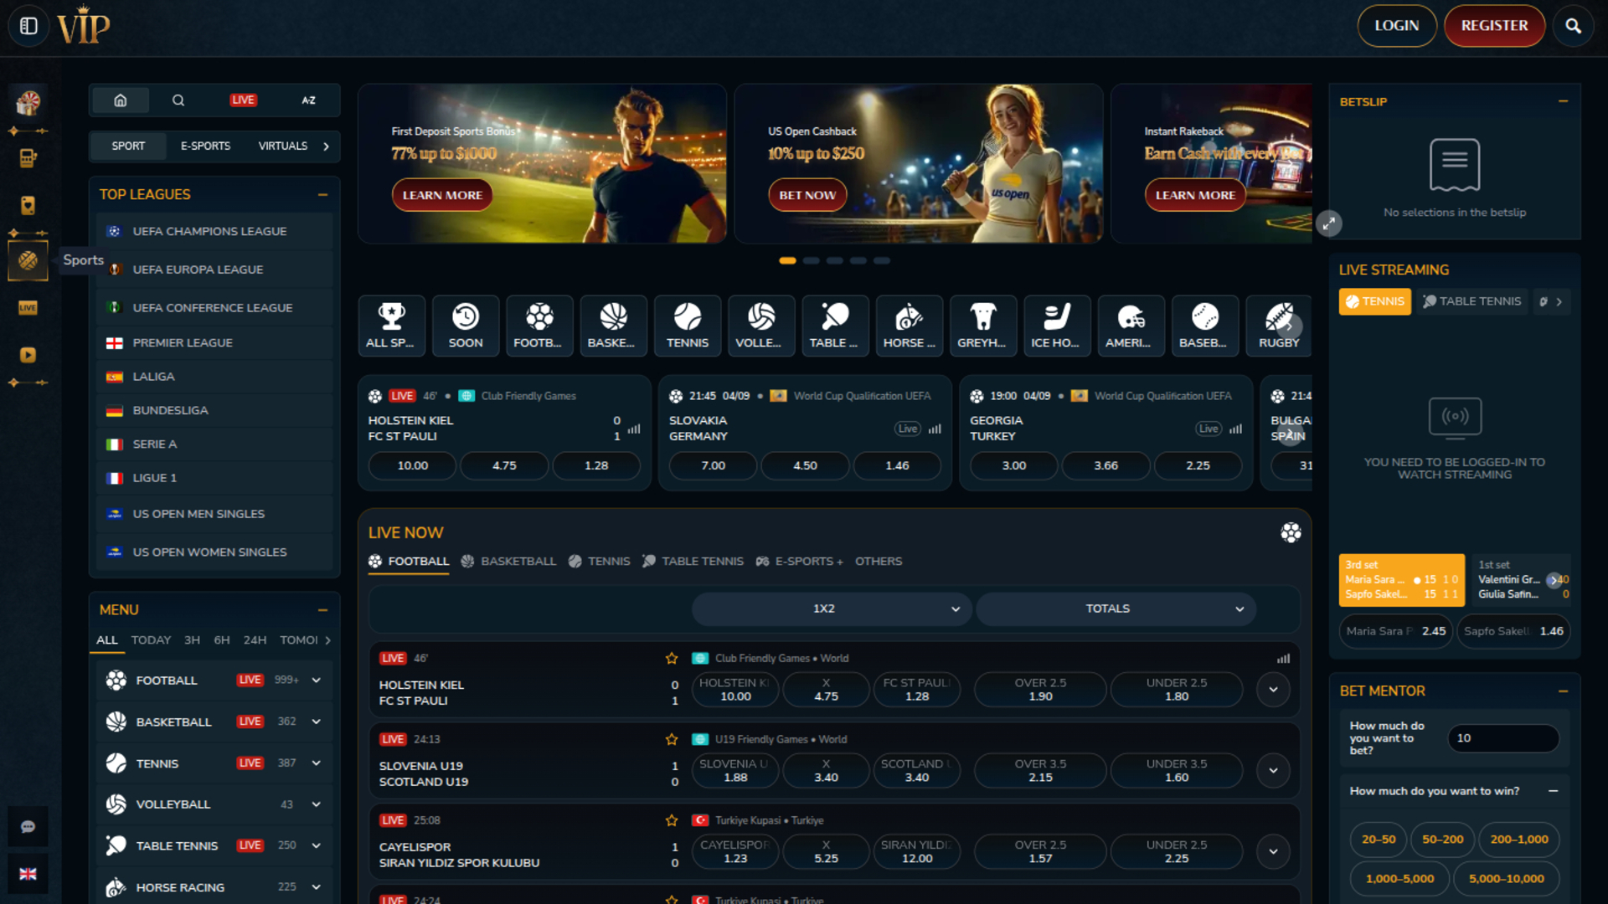The image size is (1608, 904).
Task: Click BET NOW on the US Open banner
Action: click(807, 194)
